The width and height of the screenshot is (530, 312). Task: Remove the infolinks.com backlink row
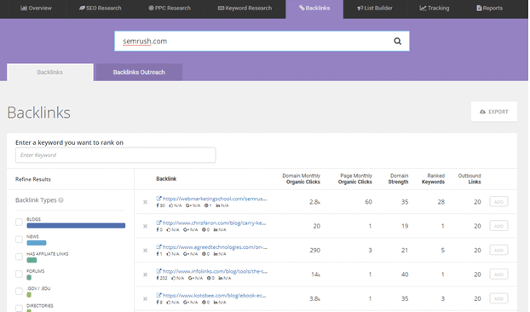pyautogui.click(x=146, y=274)
